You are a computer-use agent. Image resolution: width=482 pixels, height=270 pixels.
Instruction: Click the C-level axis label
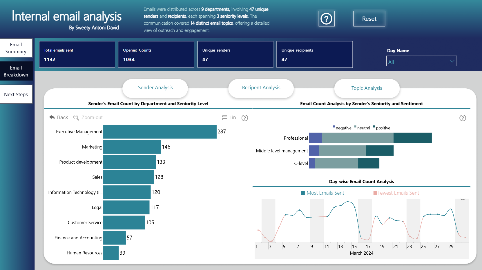click(x=301, y=163)
